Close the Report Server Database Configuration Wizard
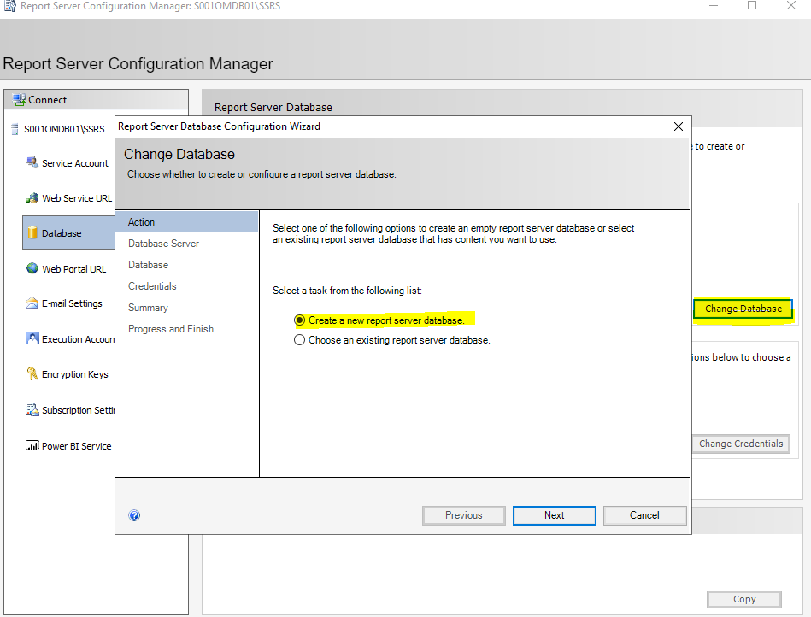The width and height of the screenshot is (811, 617). [x=678, y=126]
